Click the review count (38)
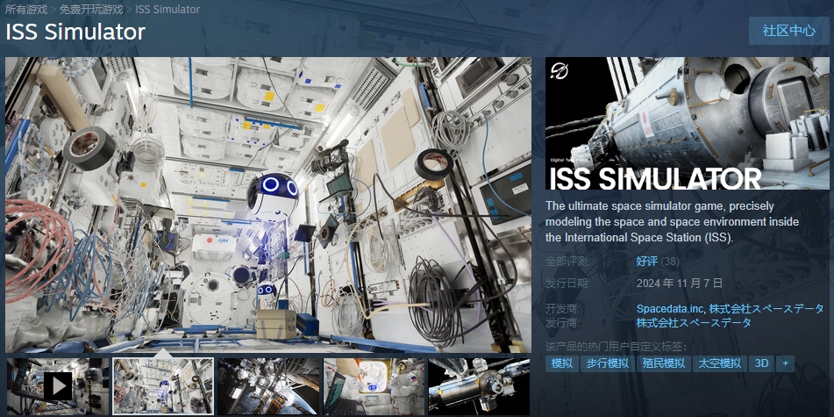Screen dimensions: 834x417 pos(670,262)
